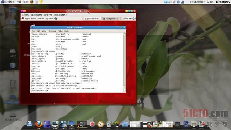Select root@node3 taskbar window button
Image resolution: width=231 pixels, height=130 pixels.
click(x=111, y=19)
